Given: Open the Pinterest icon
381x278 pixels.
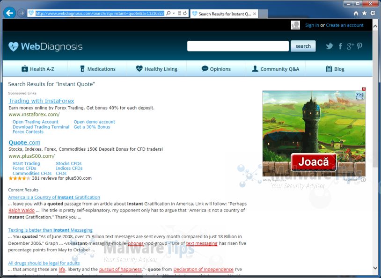Looking at the screenshot, I should tap(359, 46).
